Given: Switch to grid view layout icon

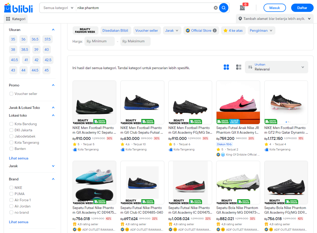Looking at the screenshot, I should [x=226, y=67].
